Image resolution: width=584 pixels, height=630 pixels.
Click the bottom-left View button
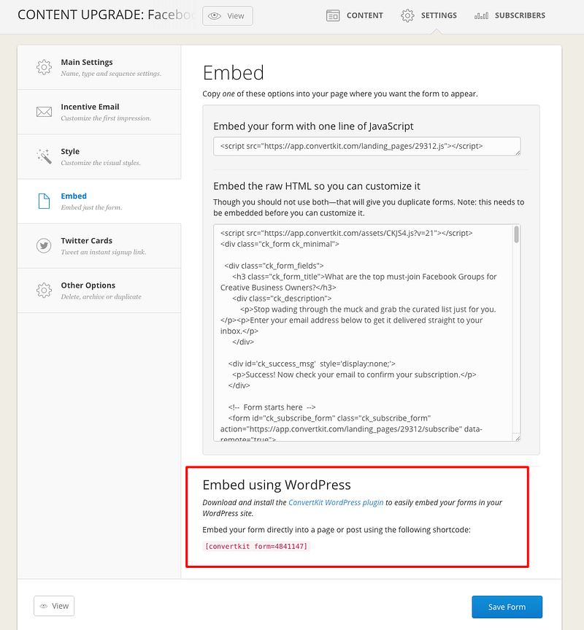click(x=54, y=606)
